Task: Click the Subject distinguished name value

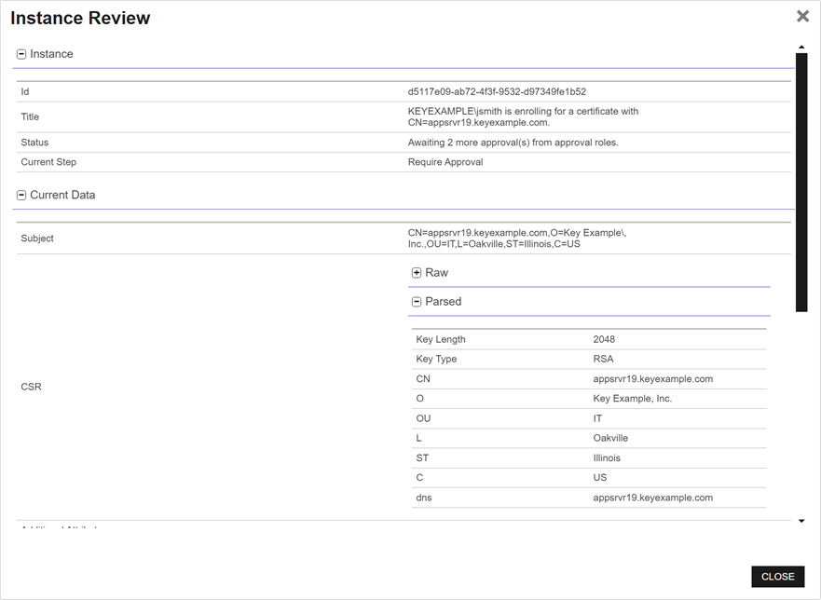Action: (516, 239)
